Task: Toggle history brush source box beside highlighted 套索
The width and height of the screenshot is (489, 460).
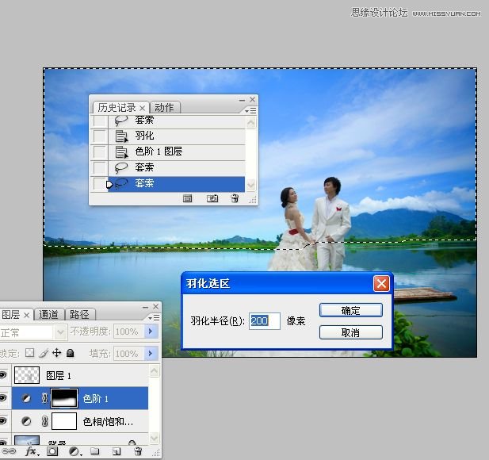Action: tap(100, 184)
